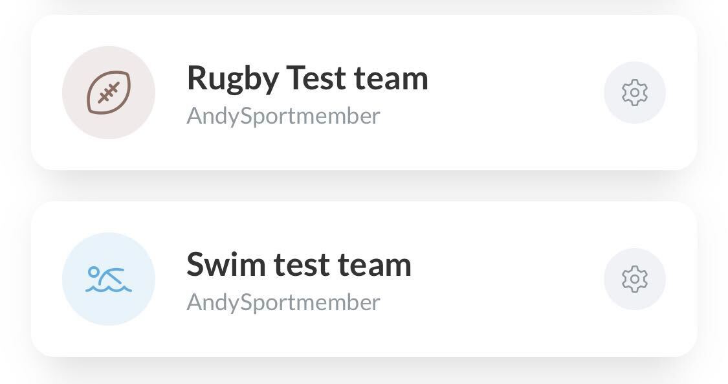Viewport: 728px width, 384px height.
Task: Open the Rugby Test team title
Action: pyautogui.click(x=307, y=78)
